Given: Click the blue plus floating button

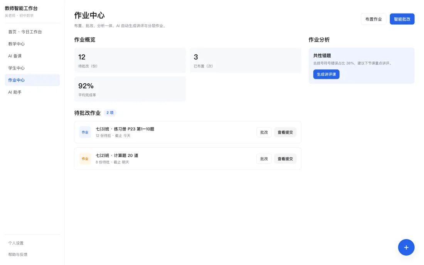Looking at the screenshot, I should (406, 247).
